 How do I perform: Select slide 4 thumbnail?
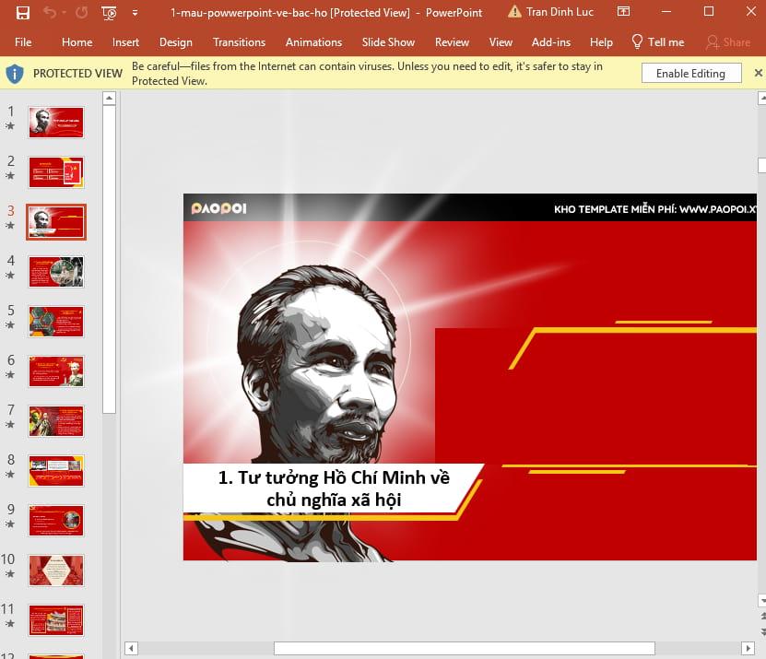[56, 272]
